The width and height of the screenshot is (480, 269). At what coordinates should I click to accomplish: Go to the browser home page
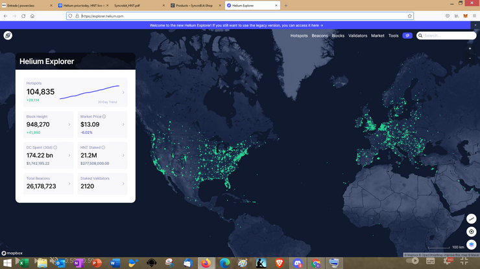coord(32,16)
